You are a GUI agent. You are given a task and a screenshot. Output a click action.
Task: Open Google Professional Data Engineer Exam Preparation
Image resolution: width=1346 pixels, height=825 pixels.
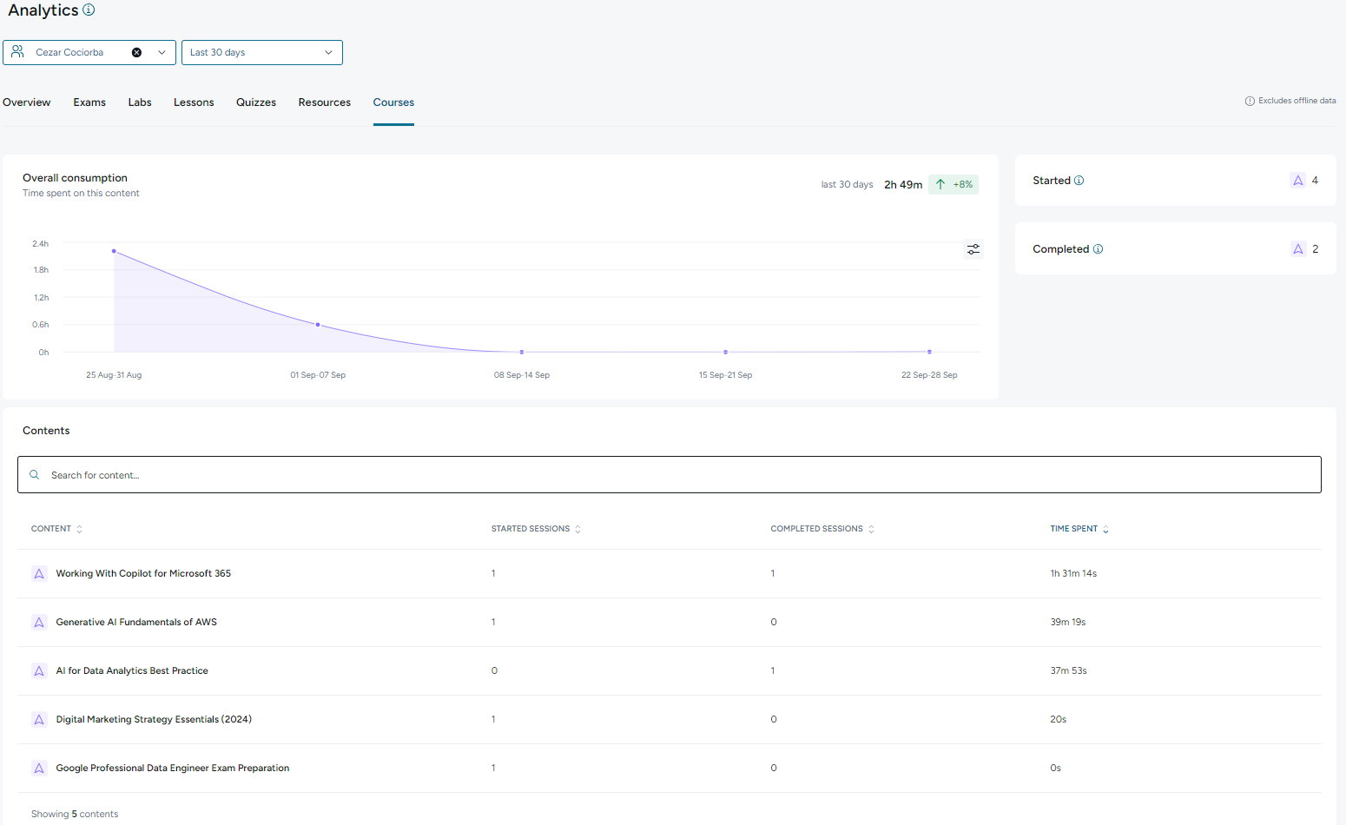click(173, 768)
